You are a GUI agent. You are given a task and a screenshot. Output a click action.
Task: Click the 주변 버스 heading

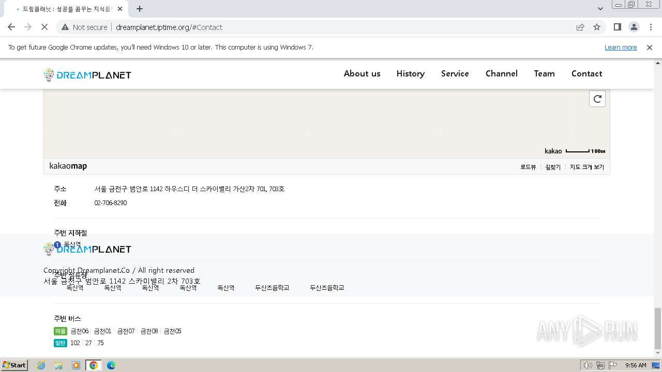coord(67,318)
